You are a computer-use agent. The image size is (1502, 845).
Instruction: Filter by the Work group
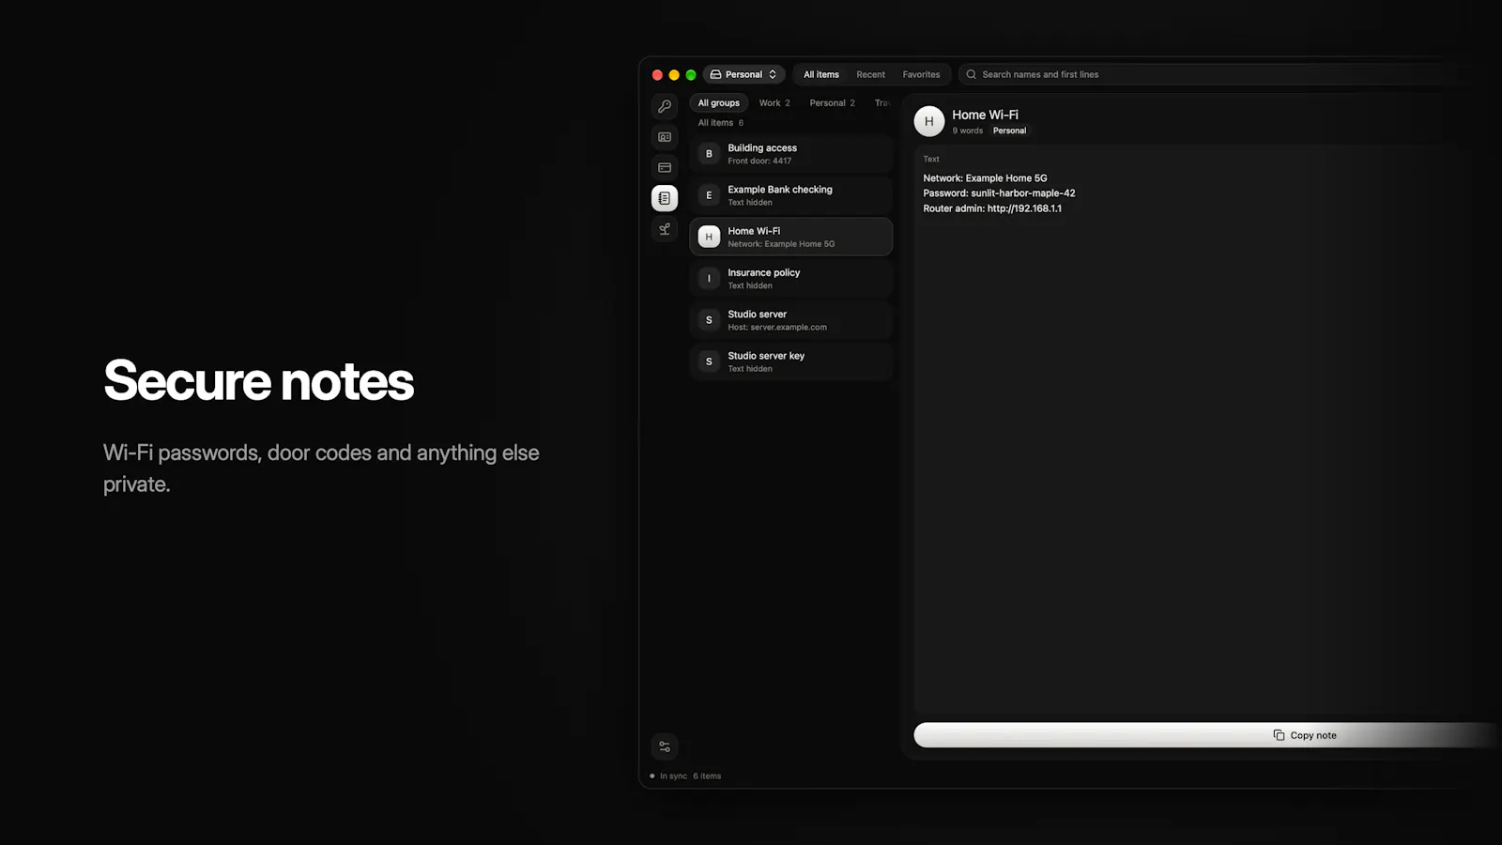tap(774, 103)
